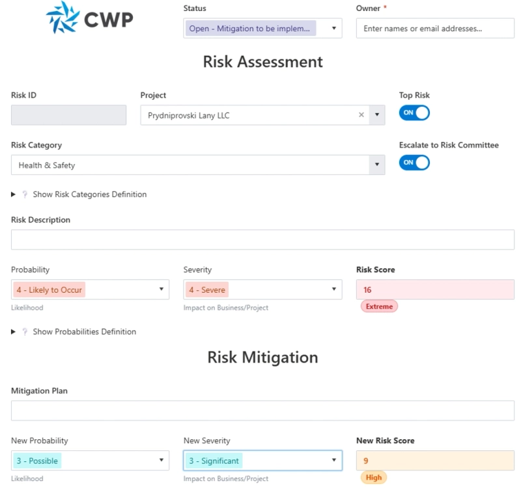Click the '4 - Likely to Occur' tag
521x488 pixels.
(x=49, y=290)
